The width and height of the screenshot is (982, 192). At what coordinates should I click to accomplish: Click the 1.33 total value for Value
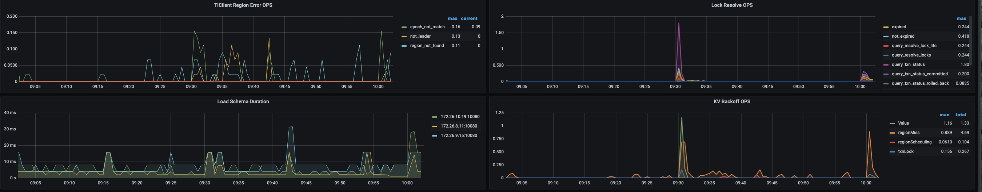click(x=965, y=123)
